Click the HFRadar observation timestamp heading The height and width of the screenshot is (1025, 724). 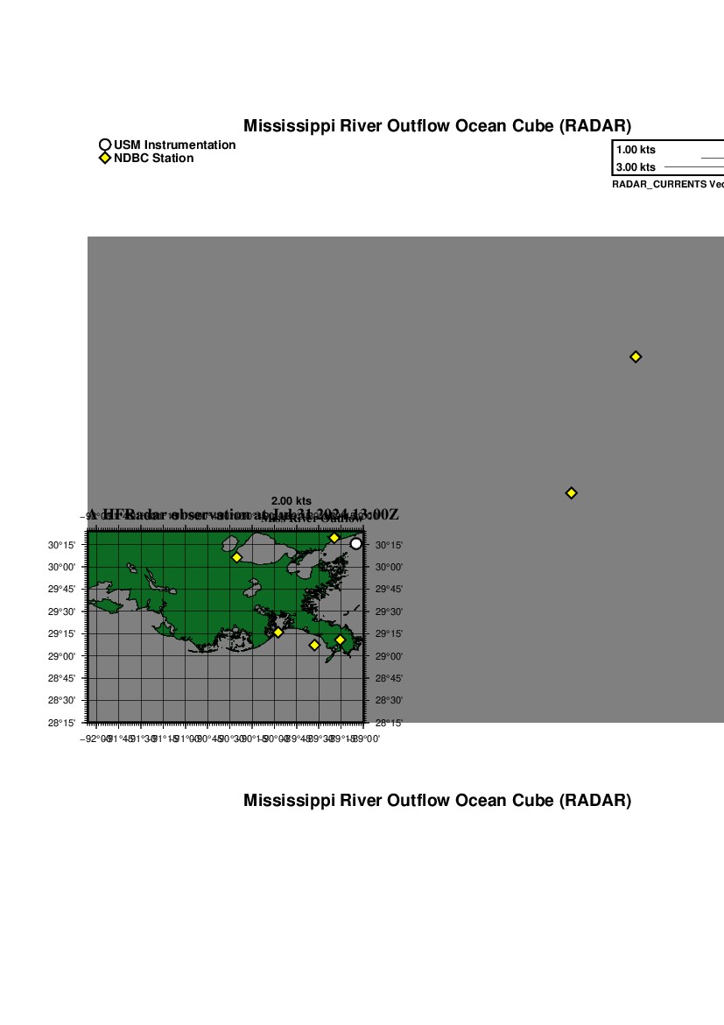click(x=243, y=514)
